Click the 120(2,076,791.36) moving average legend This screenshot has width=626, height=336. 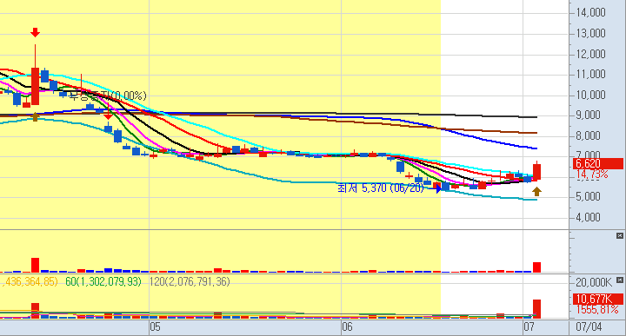click(x=190, y=282)
